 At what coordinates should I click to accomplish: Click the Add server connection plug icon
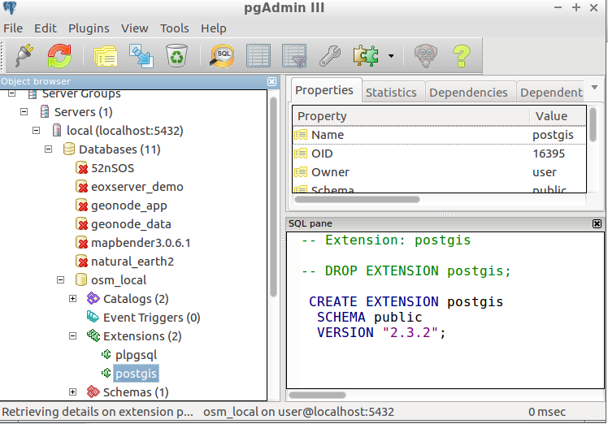pos(24,56)
